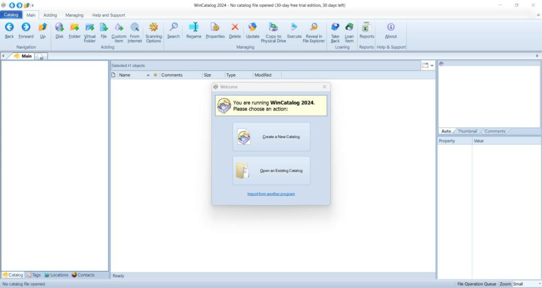Select the Comments preview tab
Viewport: 542px width, 288px height.
click(495, 131)
